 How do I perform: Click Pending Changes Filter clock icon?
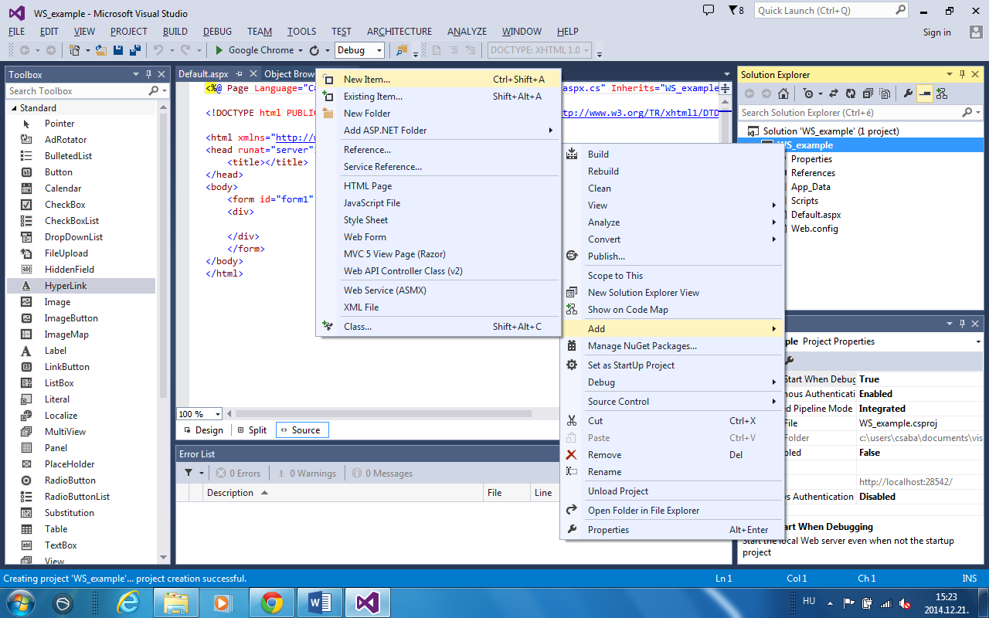pyautogui.click(x=808, y=93)
